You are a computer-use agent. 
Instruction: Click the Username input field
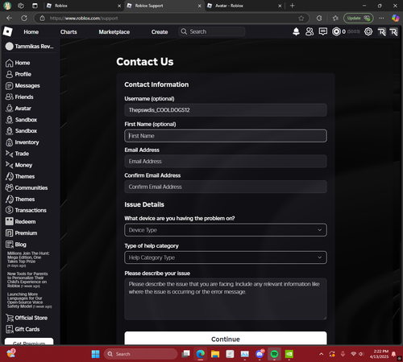226,110
